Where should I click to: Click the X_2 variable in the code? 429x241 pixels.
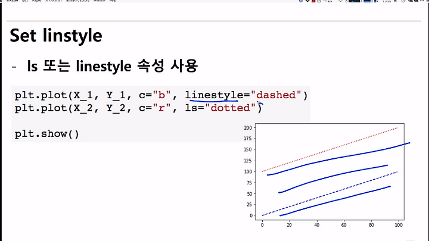(x=83, y=108)
